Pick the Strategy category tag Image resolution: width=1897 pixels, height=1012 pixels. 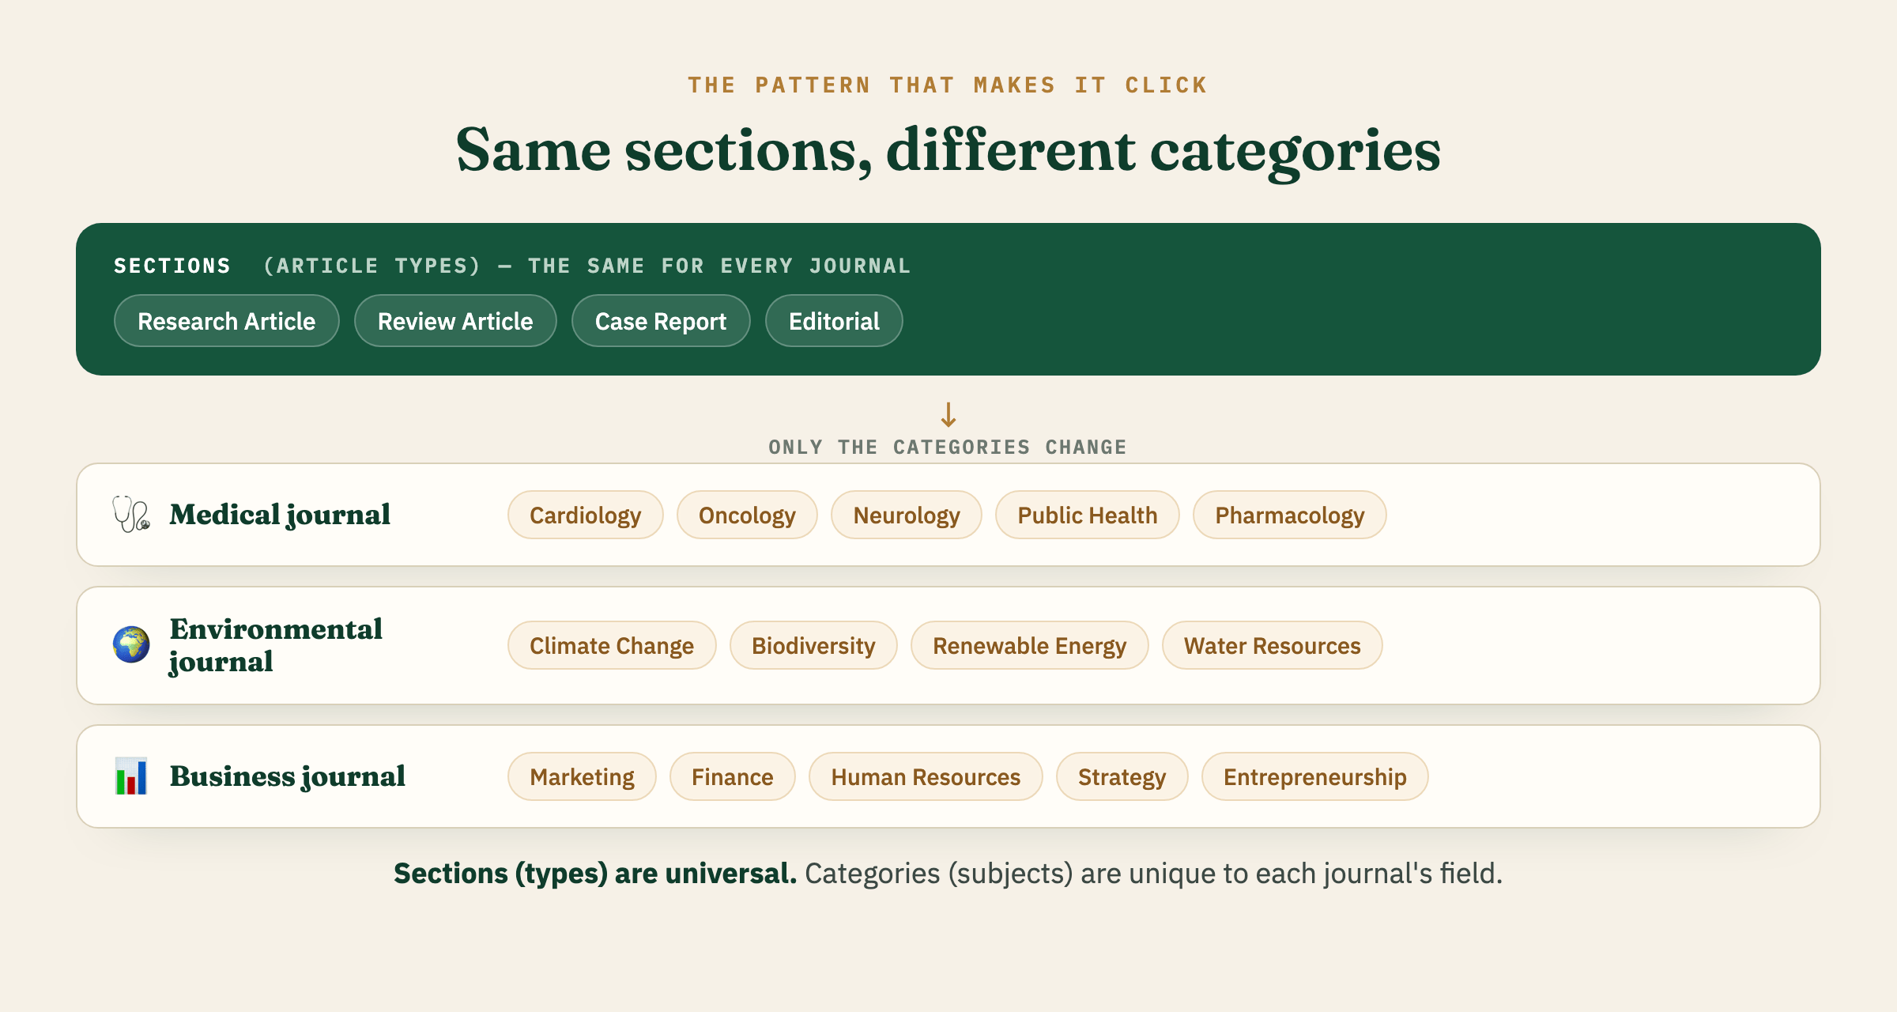1122,776
